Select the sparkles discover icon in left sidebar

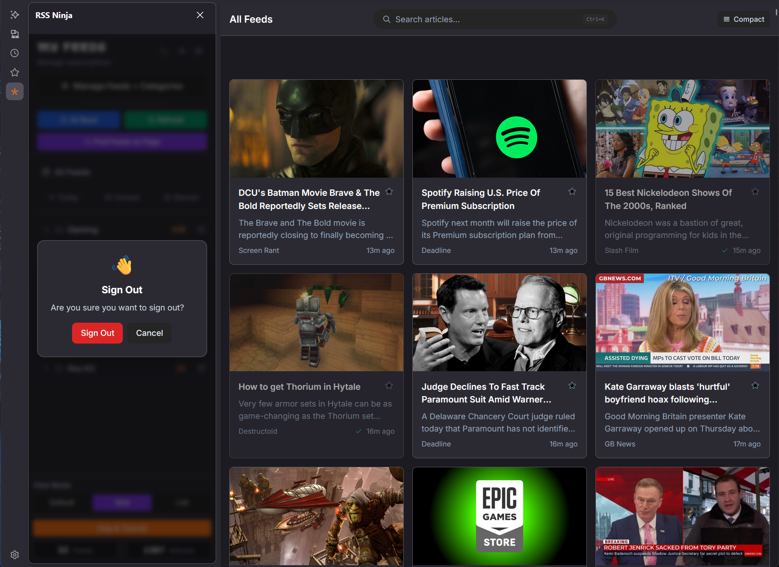pos(15,15)
